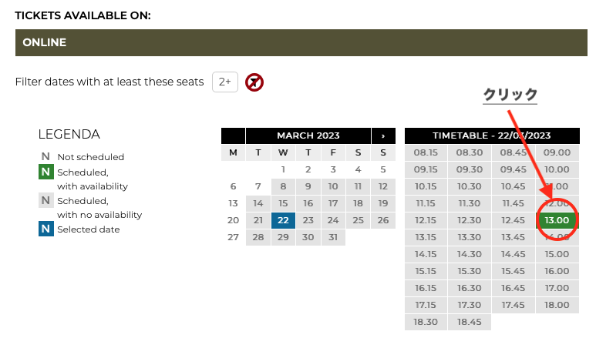The image size is (596, 338).
Task: Select the 12.15 time slot
Action: (426, 220)
